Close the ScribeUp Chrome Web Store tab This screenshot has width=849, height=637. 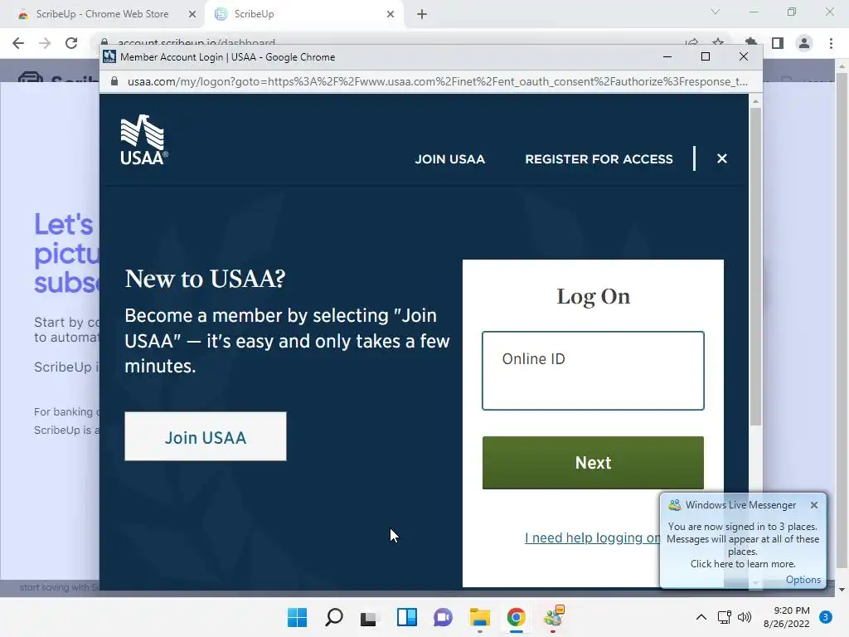192,14
